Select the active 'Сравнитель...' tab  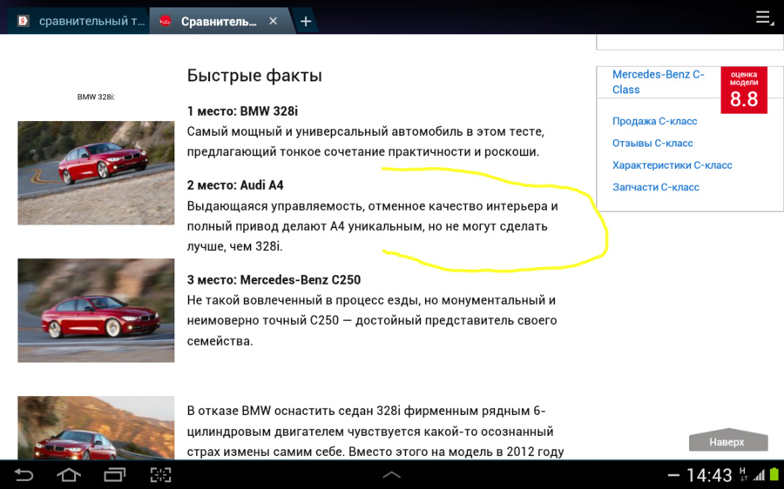click(x=218, y=22)
